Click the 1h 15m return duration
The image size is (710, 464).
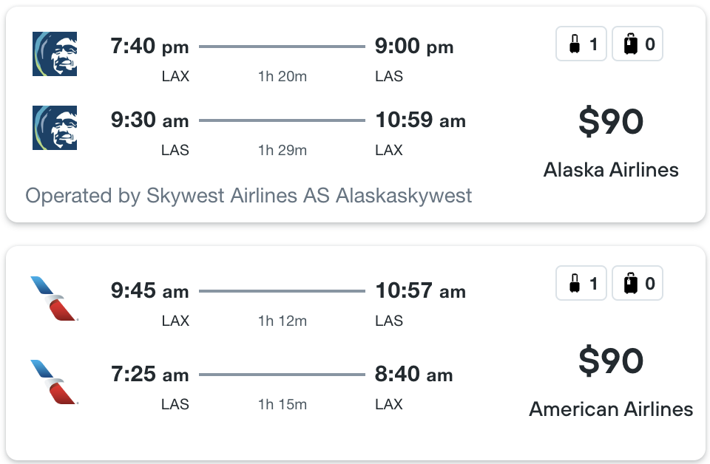(282, 404)
